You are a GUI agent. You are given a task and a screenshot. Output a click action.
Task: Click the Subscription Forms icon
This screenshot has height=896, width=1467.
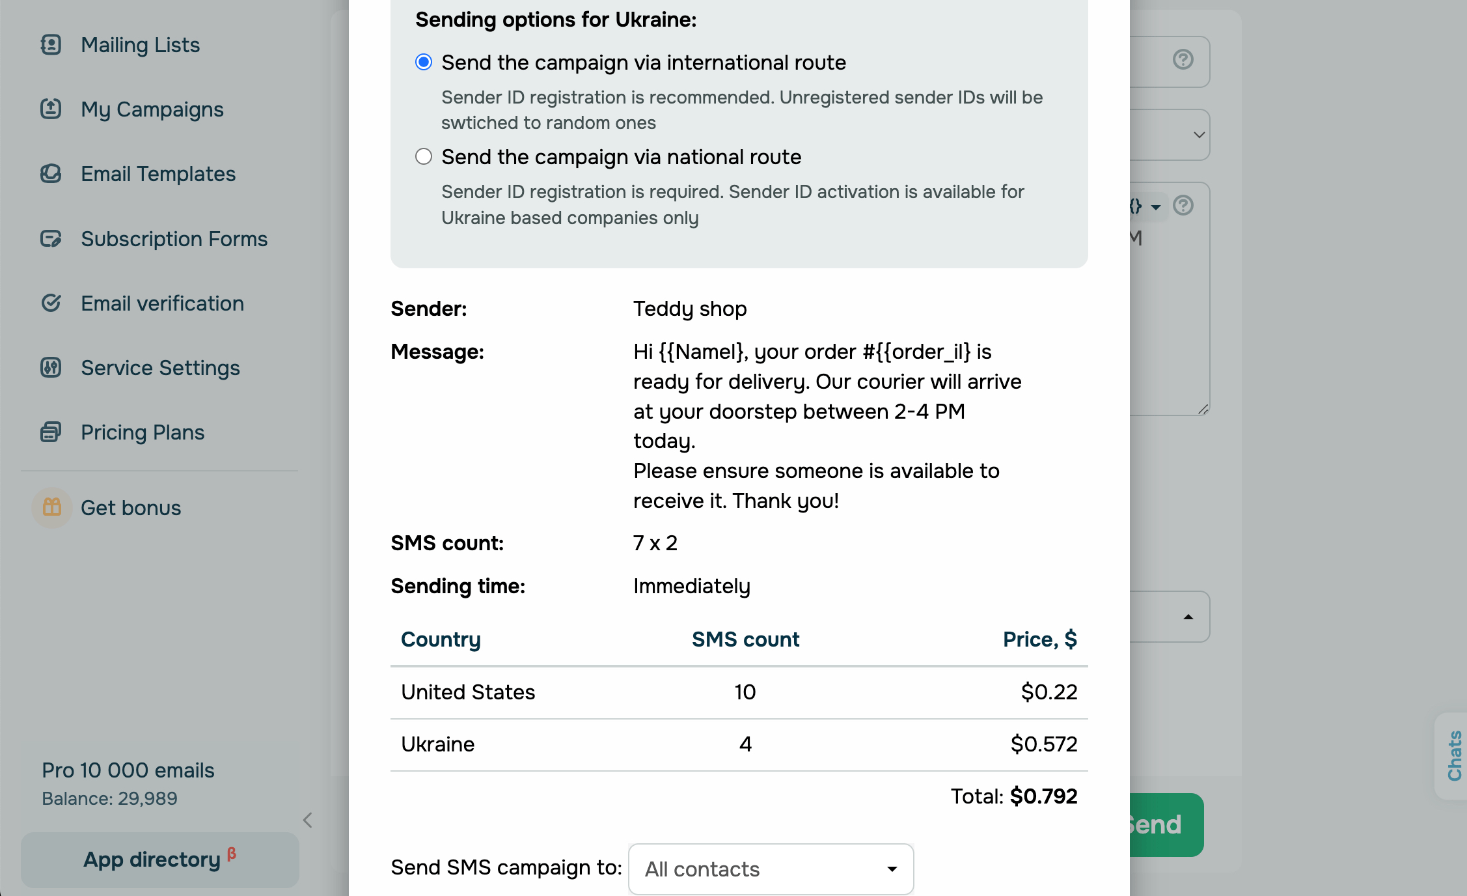[x=51, y=239]
